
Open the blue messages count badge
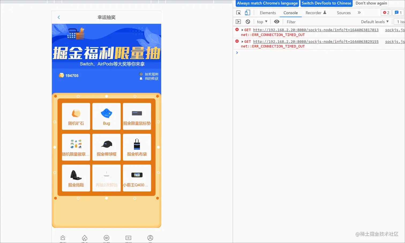tap(398, 13)
